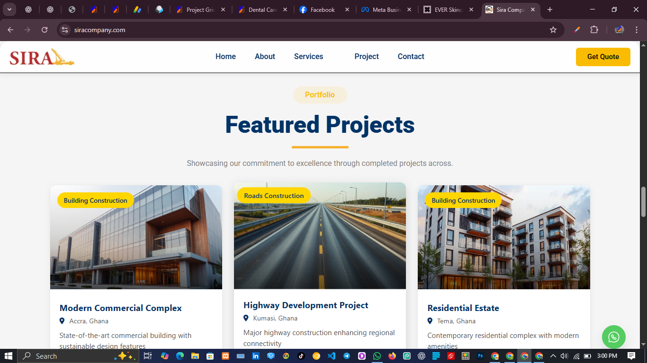Open the Chrome profile avatar
The width and height of the screenshot is (647, 363).
[619, 29]
